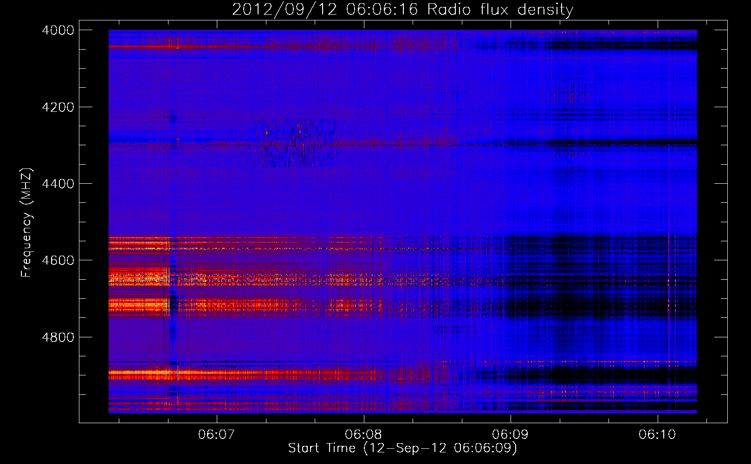Image resolution: width=751 pixels, height=464 pixels.
Task: Click the 06:07 time tick label
Action: click(217, 435)
